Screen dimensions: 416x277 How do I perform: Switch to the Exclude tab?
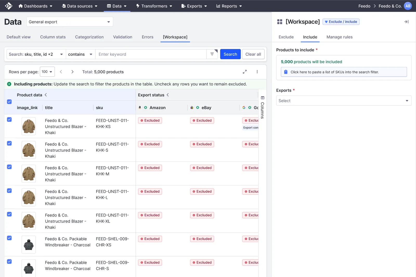[x=286, y=37]
